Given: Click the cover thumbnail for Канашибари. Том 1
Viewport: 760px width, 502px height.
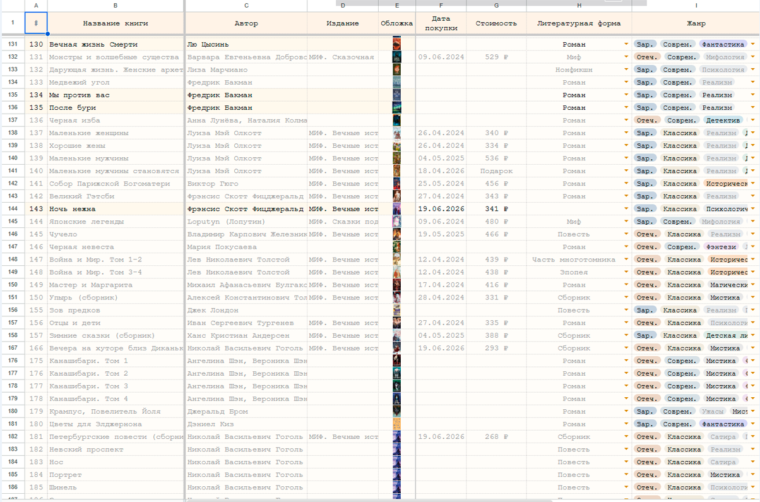Looking at the screenshot, I should tap(397, 361).
